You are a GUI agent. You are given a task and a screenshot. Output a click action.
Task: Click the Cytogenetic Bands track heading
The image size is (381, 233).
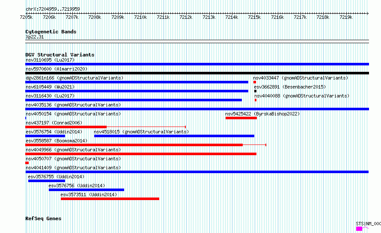click(51, 32)
